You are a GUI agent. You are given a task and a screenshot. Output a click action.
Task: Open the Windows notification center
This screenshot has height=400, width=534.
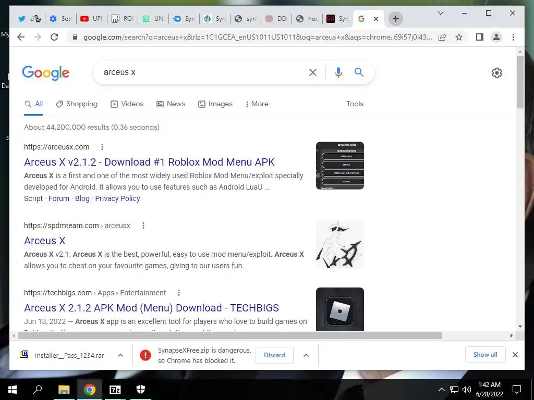517,390
